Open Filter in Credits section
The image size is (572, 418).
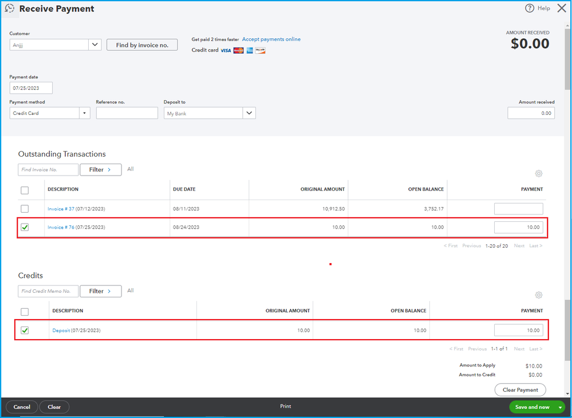(x=101, y=291)
